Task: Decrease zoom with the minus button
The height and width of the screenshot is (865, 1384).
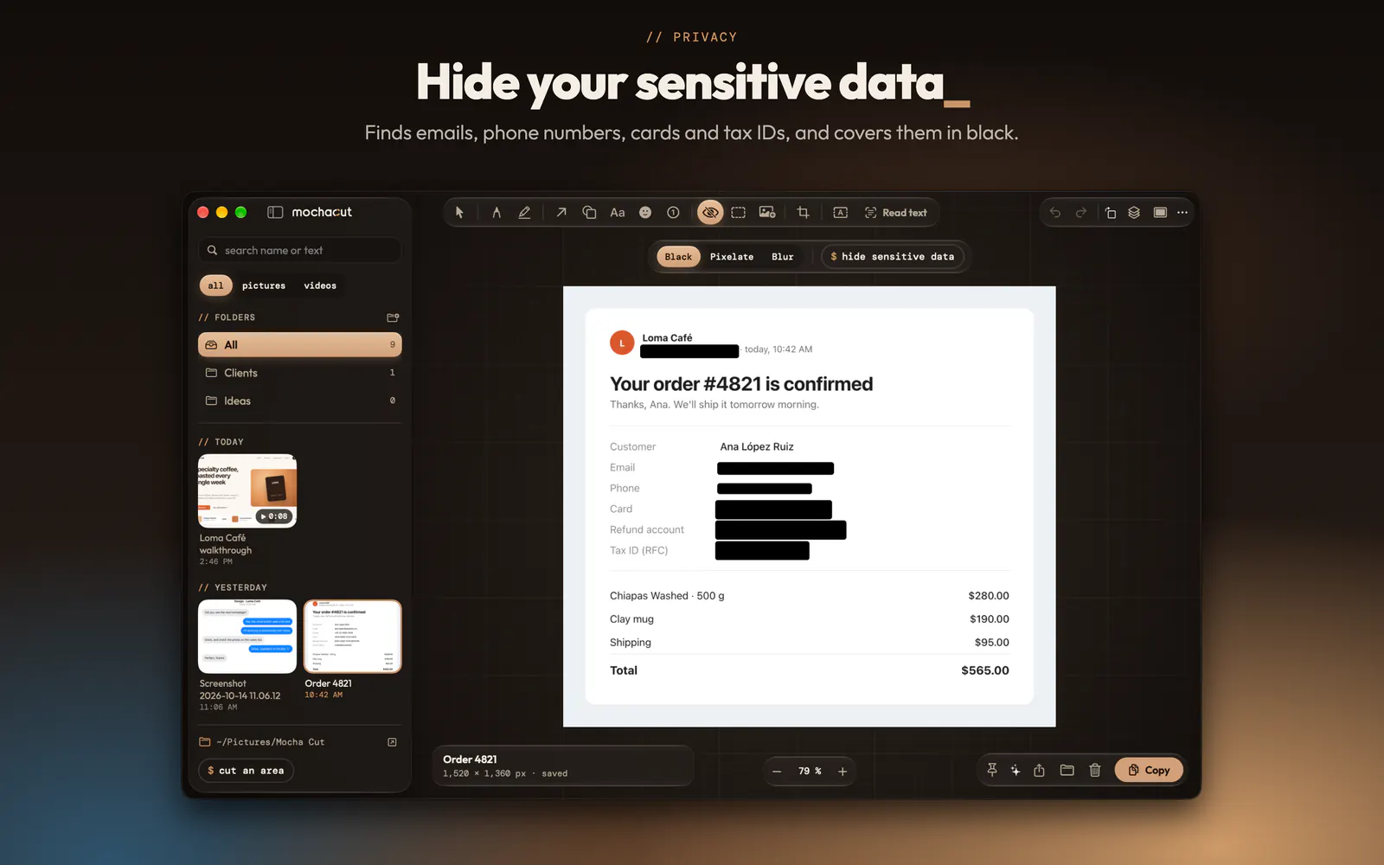Action: click(x=777, y=772)
